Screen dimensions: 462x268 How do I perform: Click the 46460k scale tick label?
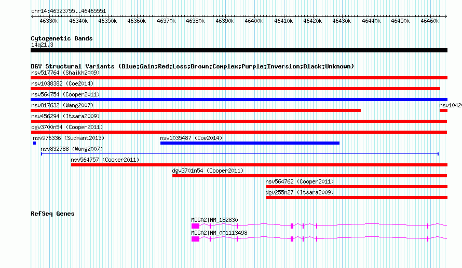click(430, 21)
